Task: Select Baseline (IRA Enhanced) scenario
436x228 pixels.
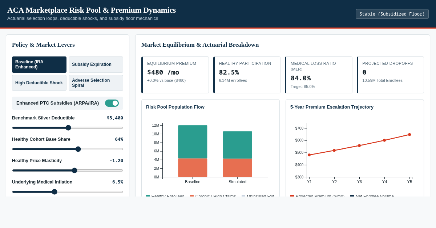Action: pyautogui.click(x=39, y=64)
